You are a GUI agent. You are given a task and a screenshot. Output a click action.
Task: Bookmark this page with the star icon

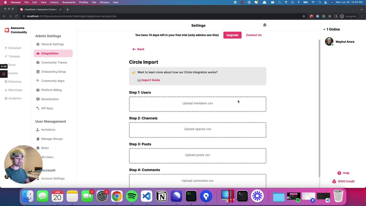coord(304,16)
